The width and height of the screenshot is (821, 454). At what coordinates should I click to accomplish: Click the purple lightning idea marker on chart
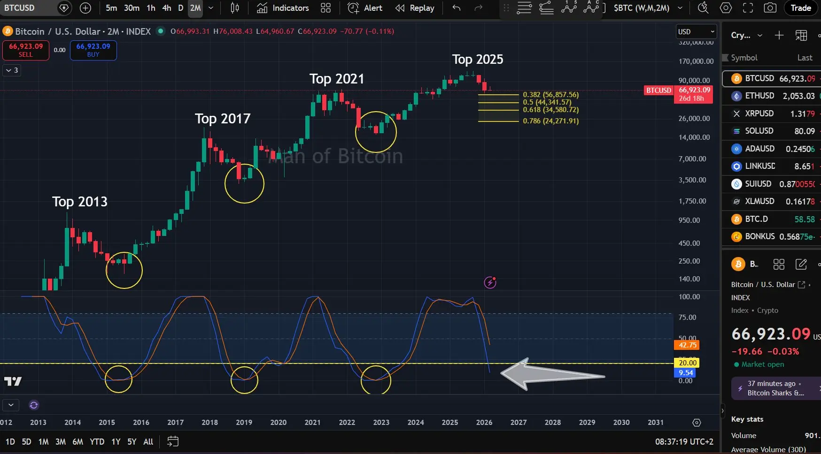[x=490, y=282]
